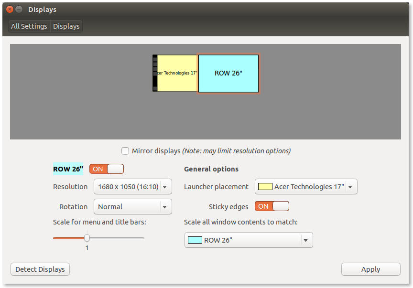Open the Rotation dropdown

133,207
